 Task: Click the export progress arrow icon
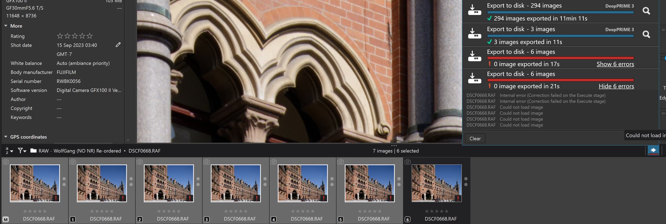point(653,150)
